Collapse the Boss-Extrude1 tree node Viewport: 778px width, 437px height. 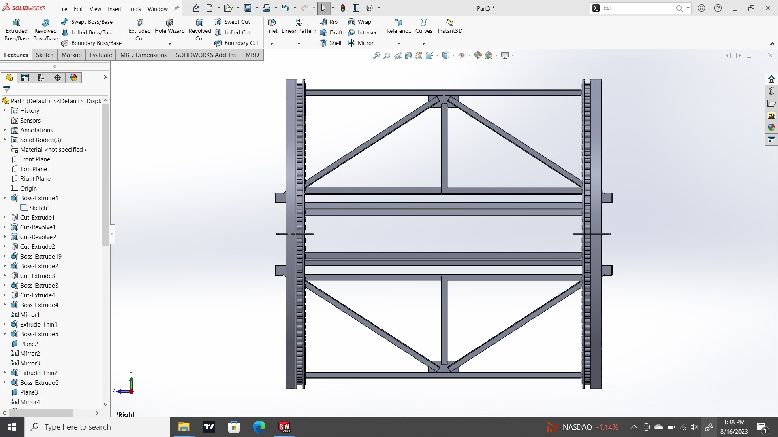tap(5, 198)
